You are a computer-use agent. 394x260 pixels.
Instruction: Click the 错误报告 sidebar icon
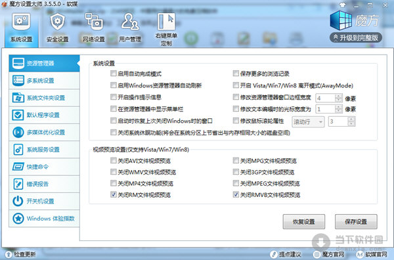click(18, 184)
